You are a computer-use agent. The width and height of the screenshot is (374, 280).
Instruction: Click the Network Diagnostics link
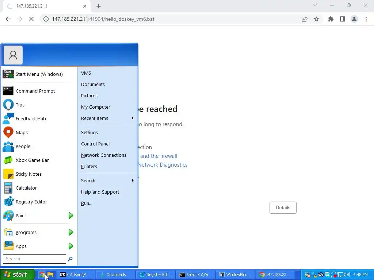click(163, 165)
